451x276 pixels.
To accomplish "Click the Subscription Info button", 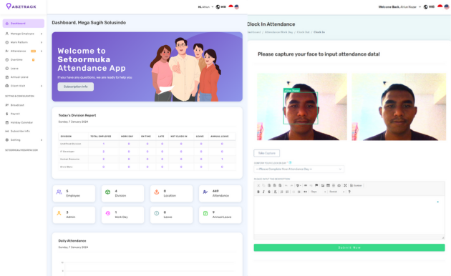I will pos(76,87).
